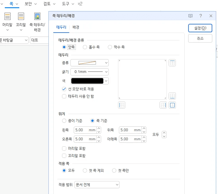Open the 굵기 0.1mm thickness dropdown

coord(89,72)
